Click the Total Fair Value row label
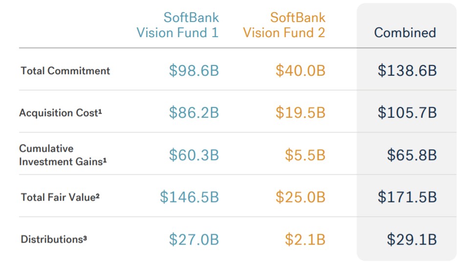The width and height of the screenshot is (464, 268). (61, 197)
